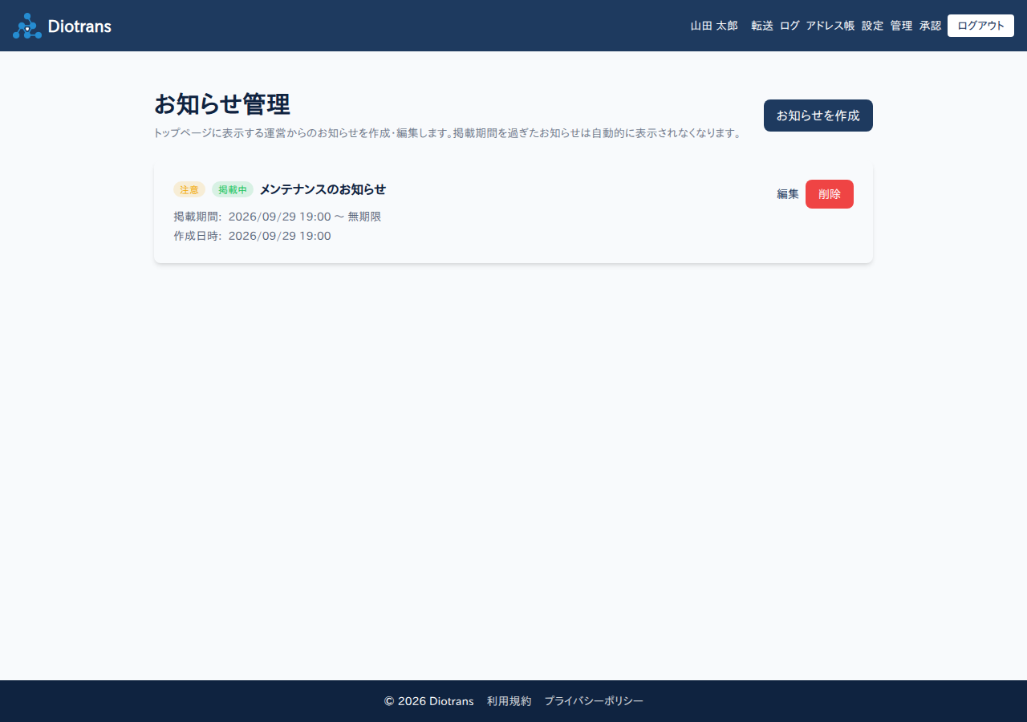
Task: Click the user name 山田 太郎
Action: (x=714, y=26)
